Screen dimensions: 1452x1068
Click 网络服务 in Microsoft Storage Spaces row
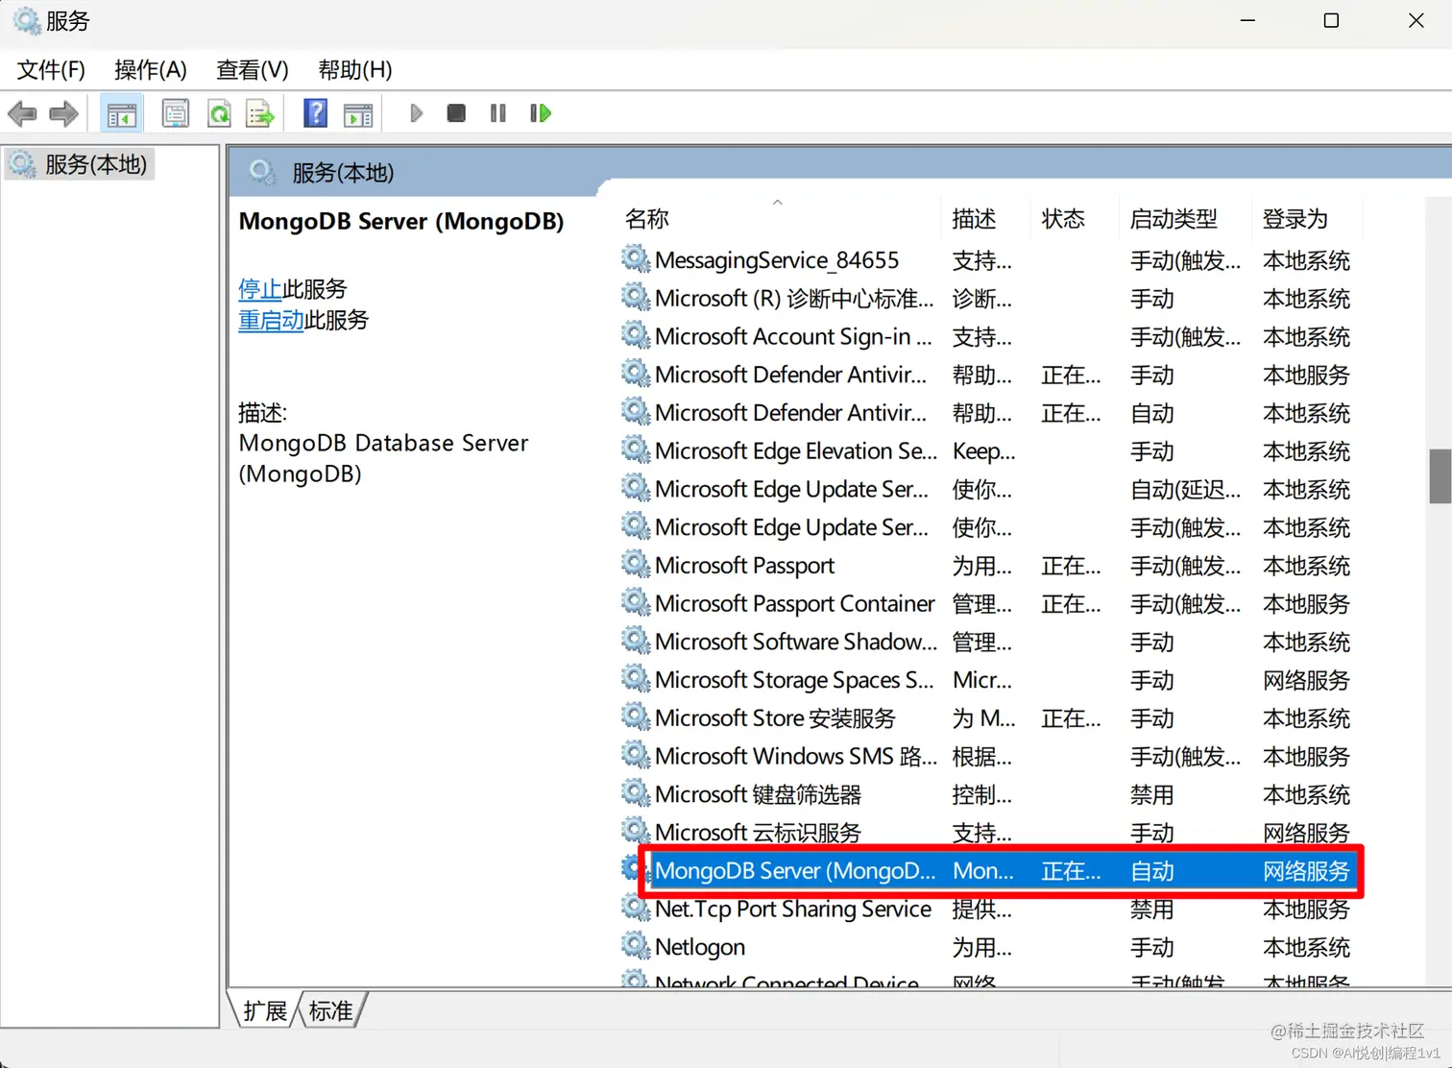[1307, 680]
